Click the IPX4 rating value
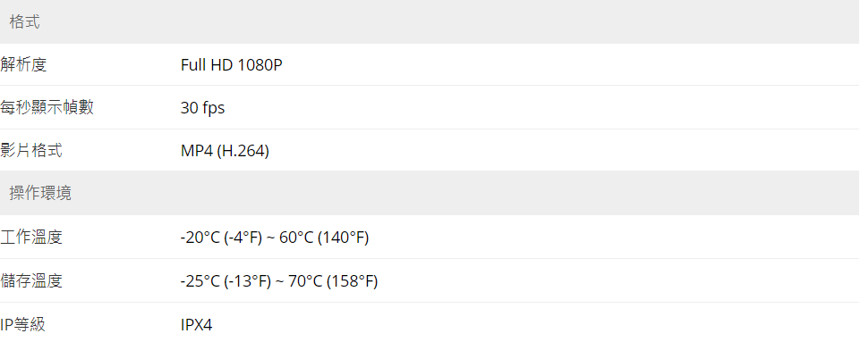 (x=196, y=325)
